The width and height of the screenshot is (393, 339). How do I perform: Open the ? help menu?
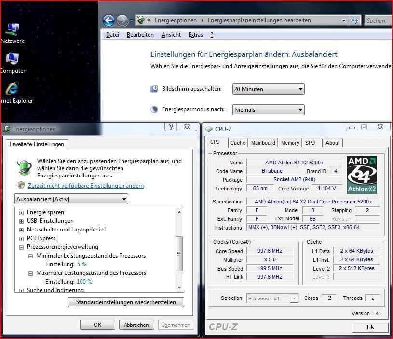click(x=212, y=35)
